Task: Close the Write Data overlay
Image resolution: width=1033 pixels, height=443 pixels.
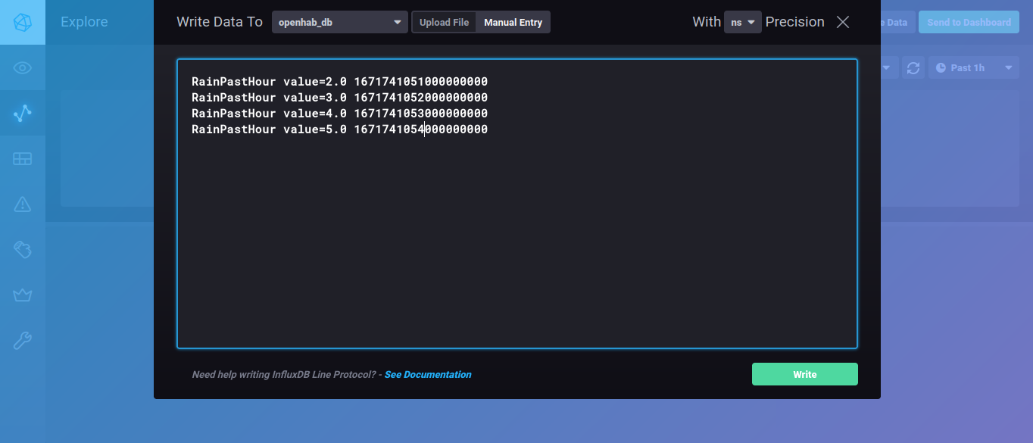Action: (842, 23)
